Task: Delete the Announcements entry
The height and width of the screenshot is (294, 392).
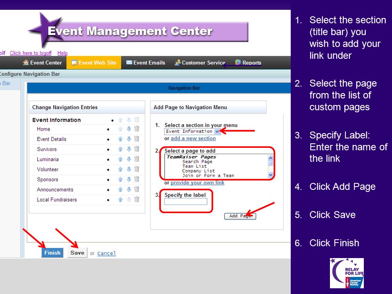Action: pyautogui.click(x=136, y=189)
